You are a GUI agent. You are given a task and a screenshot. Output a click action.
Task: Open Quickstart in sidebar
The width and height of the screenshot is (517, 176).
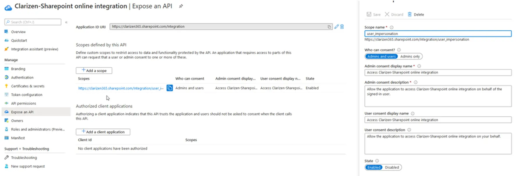point(19,40)
